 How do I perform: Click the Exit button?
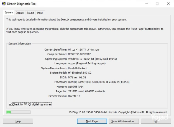(156, 121)
